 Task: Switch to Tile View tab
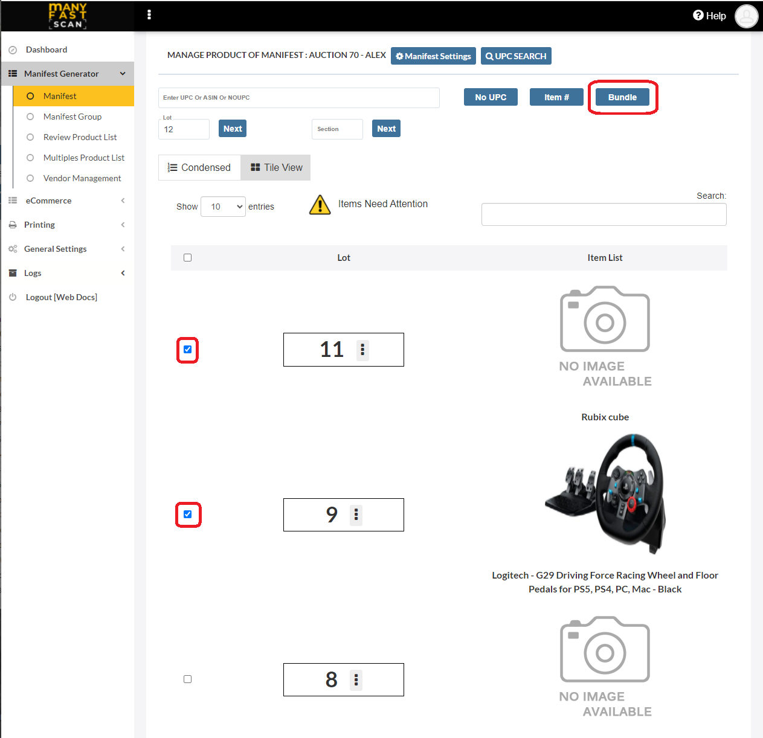[276, 167]
